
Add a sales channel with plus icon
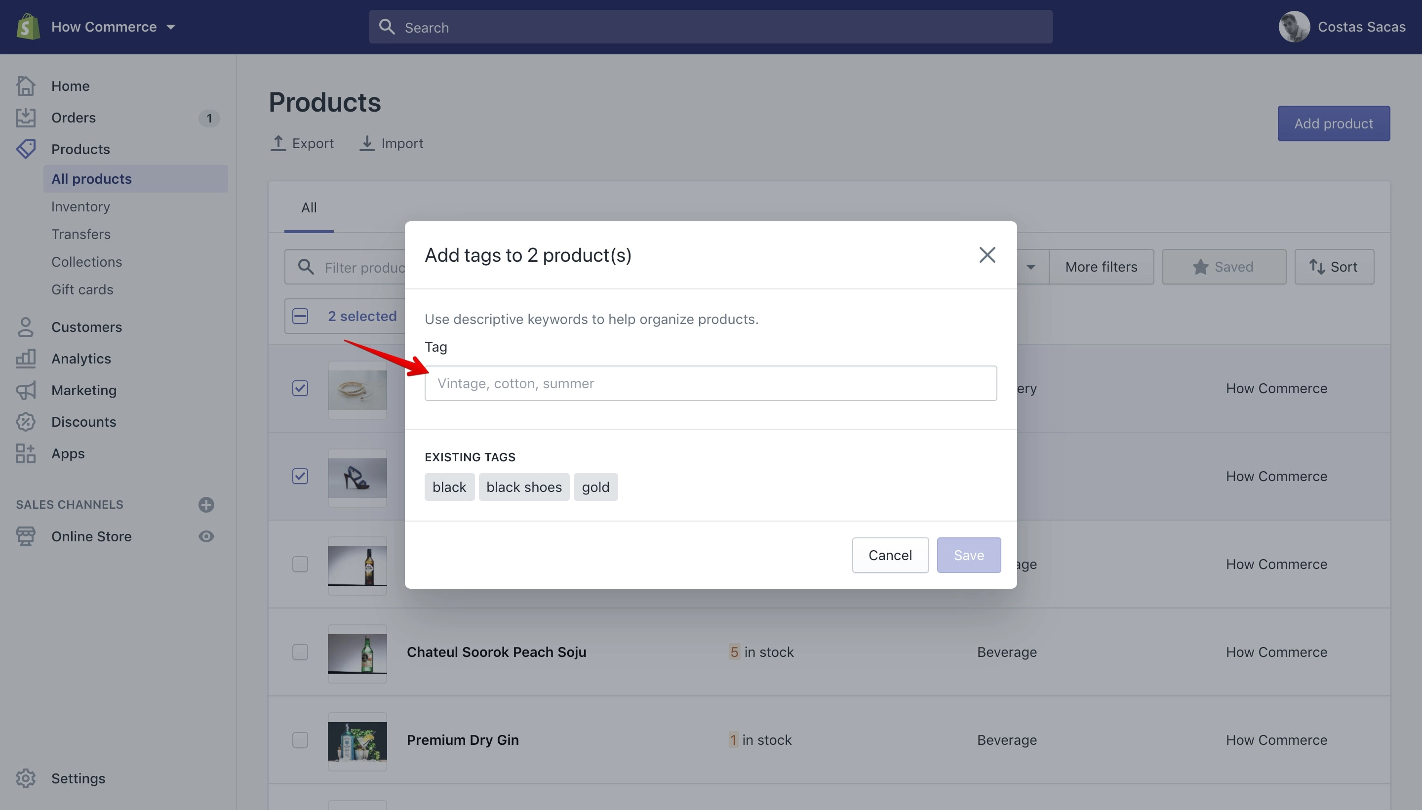coord(206,505)
